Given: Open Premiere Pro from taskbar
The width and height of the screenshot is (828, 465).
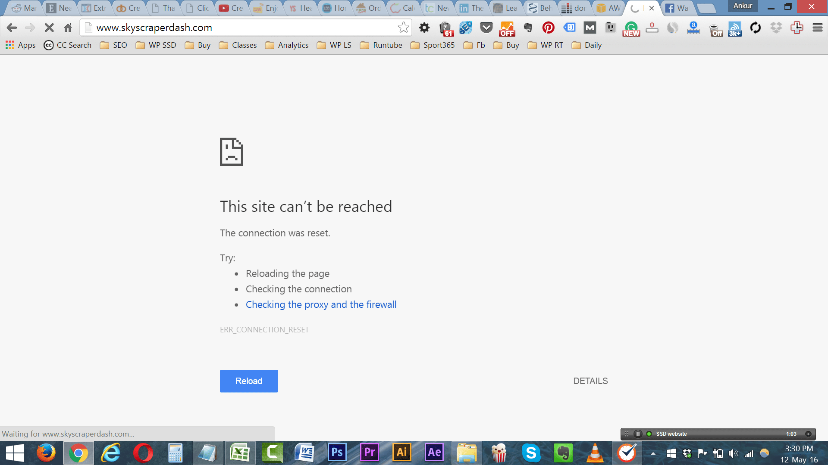Looking at the screenshot, I should click(370, 453).
